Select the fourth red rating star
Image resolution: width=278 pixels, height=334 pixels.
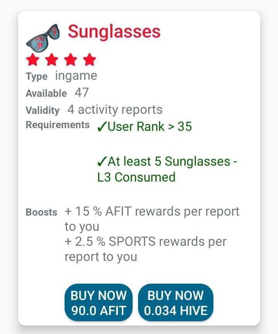coord(89,60)
